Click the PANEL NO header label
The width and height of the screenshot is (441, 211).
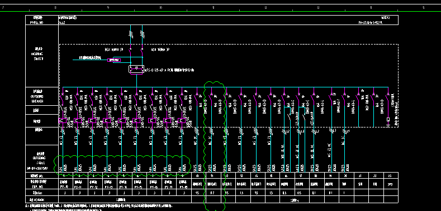[36, 23]
